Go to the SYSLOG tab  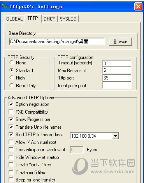pos(68,19)
